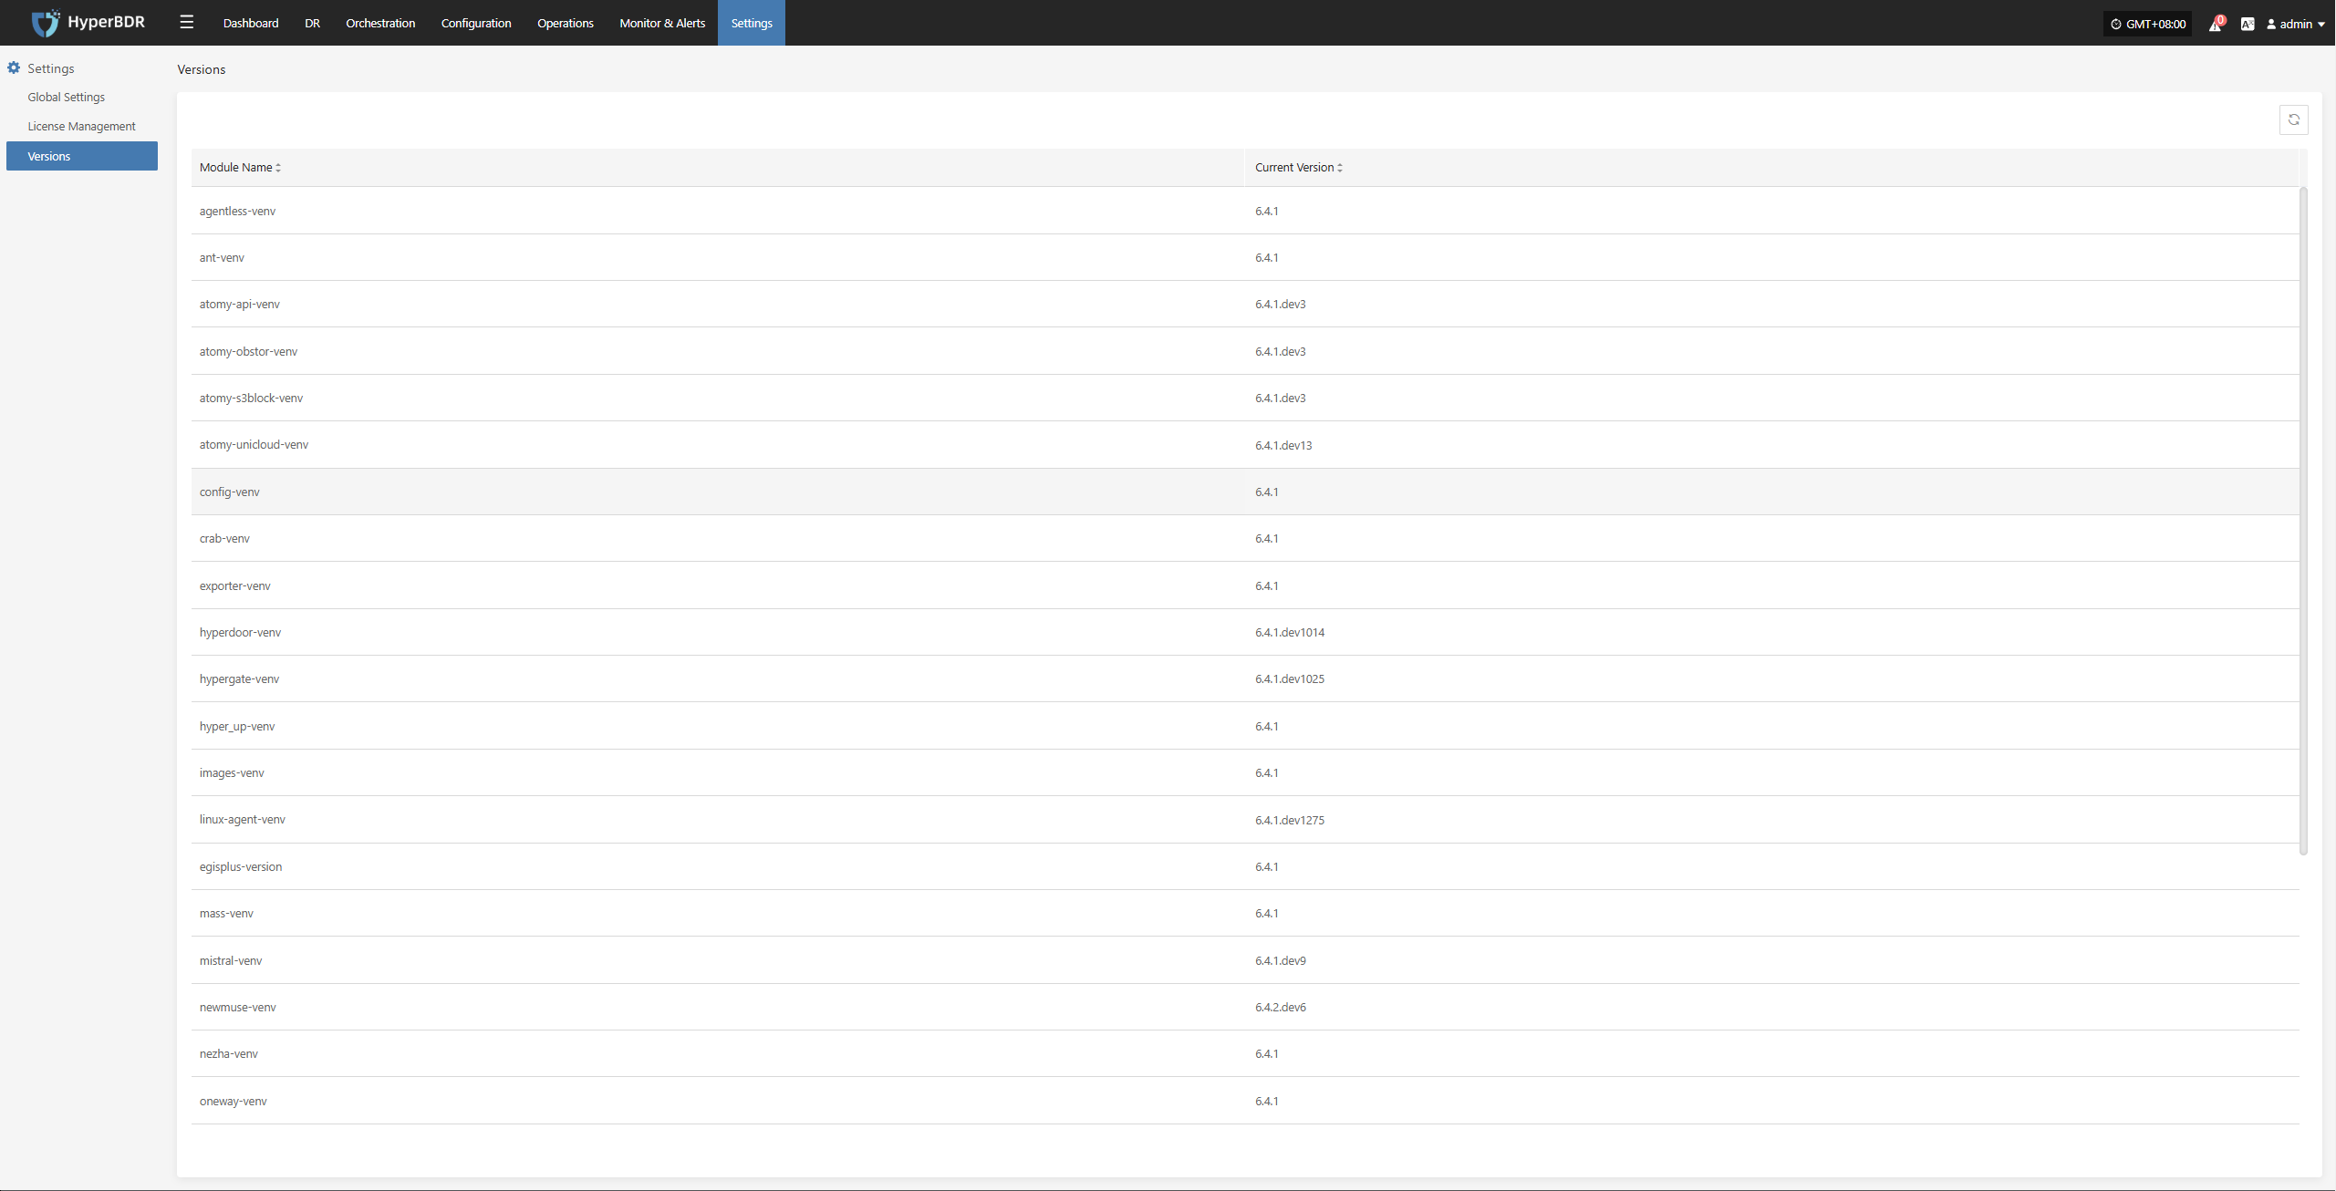Open the DR menu
2336x1191 pixels.
312,23
